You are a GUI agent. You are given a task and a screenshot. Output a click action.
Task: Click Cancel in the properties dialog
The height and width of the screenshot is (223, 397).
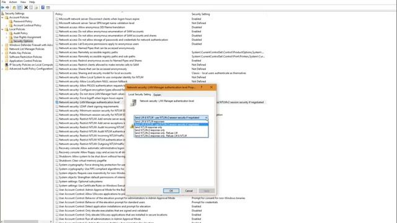tap(189, 191)
